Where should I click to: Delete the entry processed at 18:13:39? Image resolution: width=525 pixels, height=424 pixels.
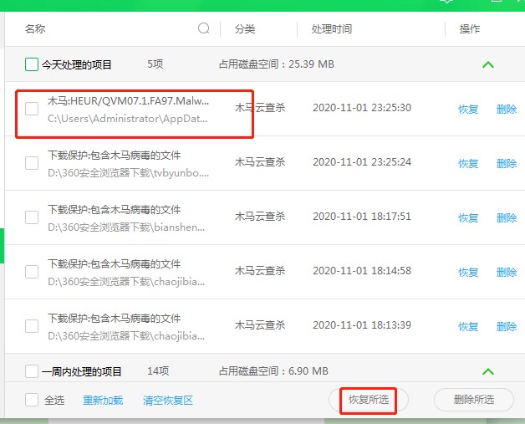(507, 326)
